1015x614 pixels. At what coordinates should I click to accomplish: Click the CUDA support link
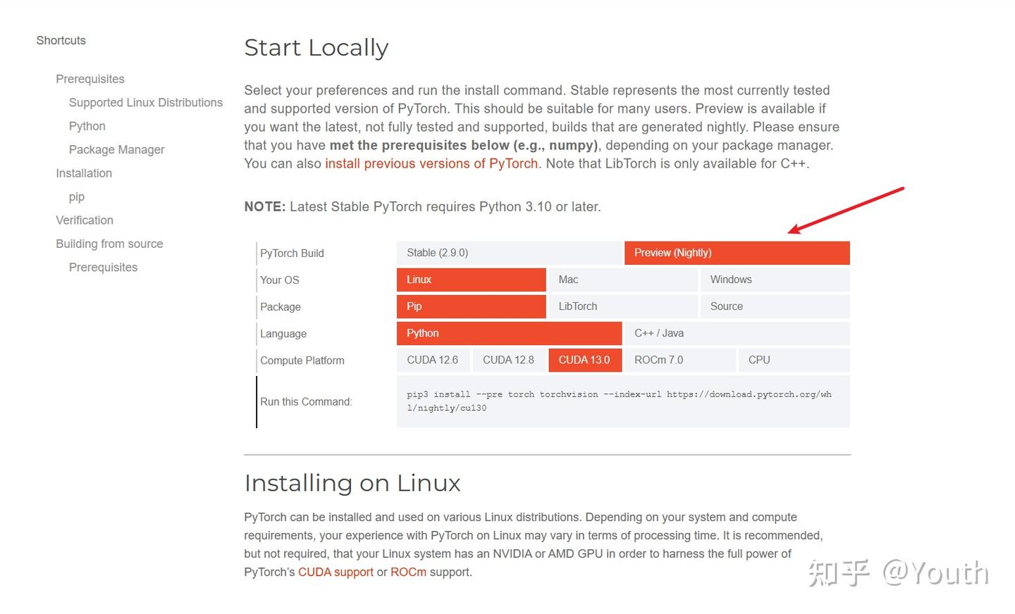(x=336, y=572)
